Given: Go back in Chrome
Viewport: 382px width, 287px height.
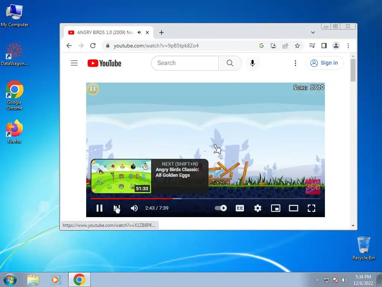Looking at the screenshot, I should point(69,46).
